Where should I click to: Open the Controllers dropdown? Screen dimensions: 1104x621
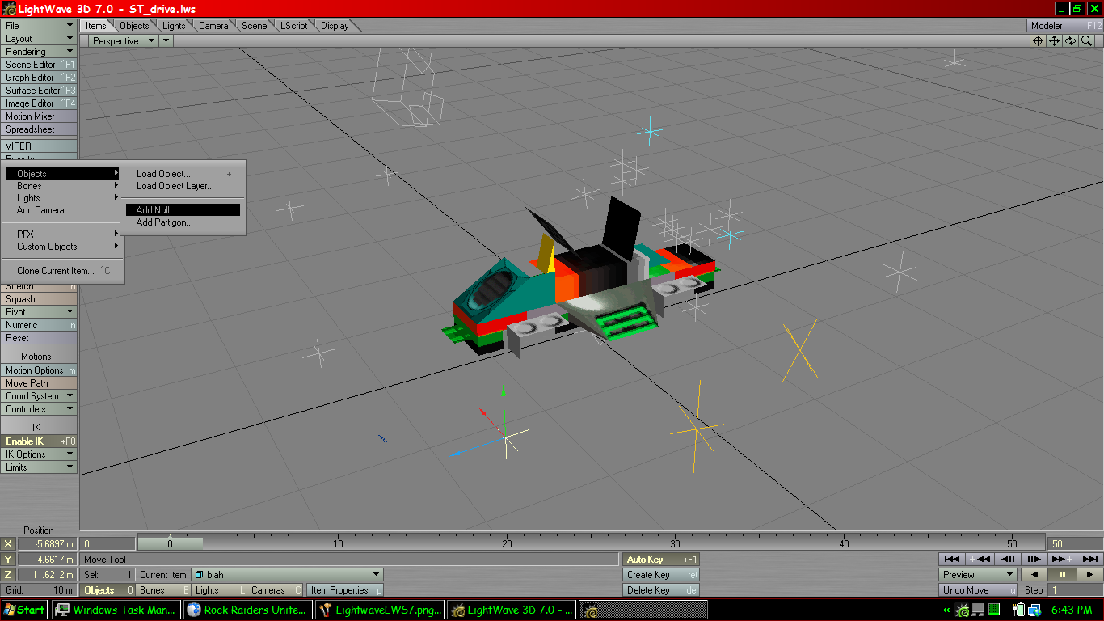[39, 409]
